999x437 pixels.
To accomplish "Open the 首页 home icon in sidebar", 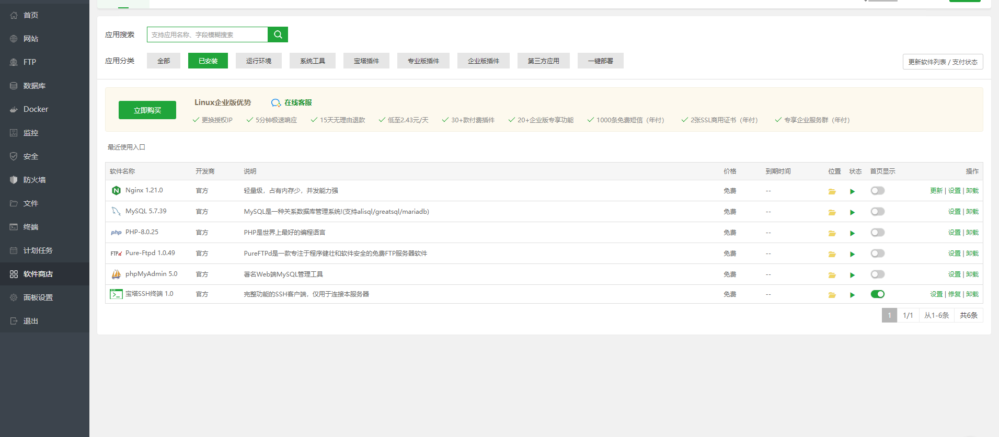I will point(14,15).
